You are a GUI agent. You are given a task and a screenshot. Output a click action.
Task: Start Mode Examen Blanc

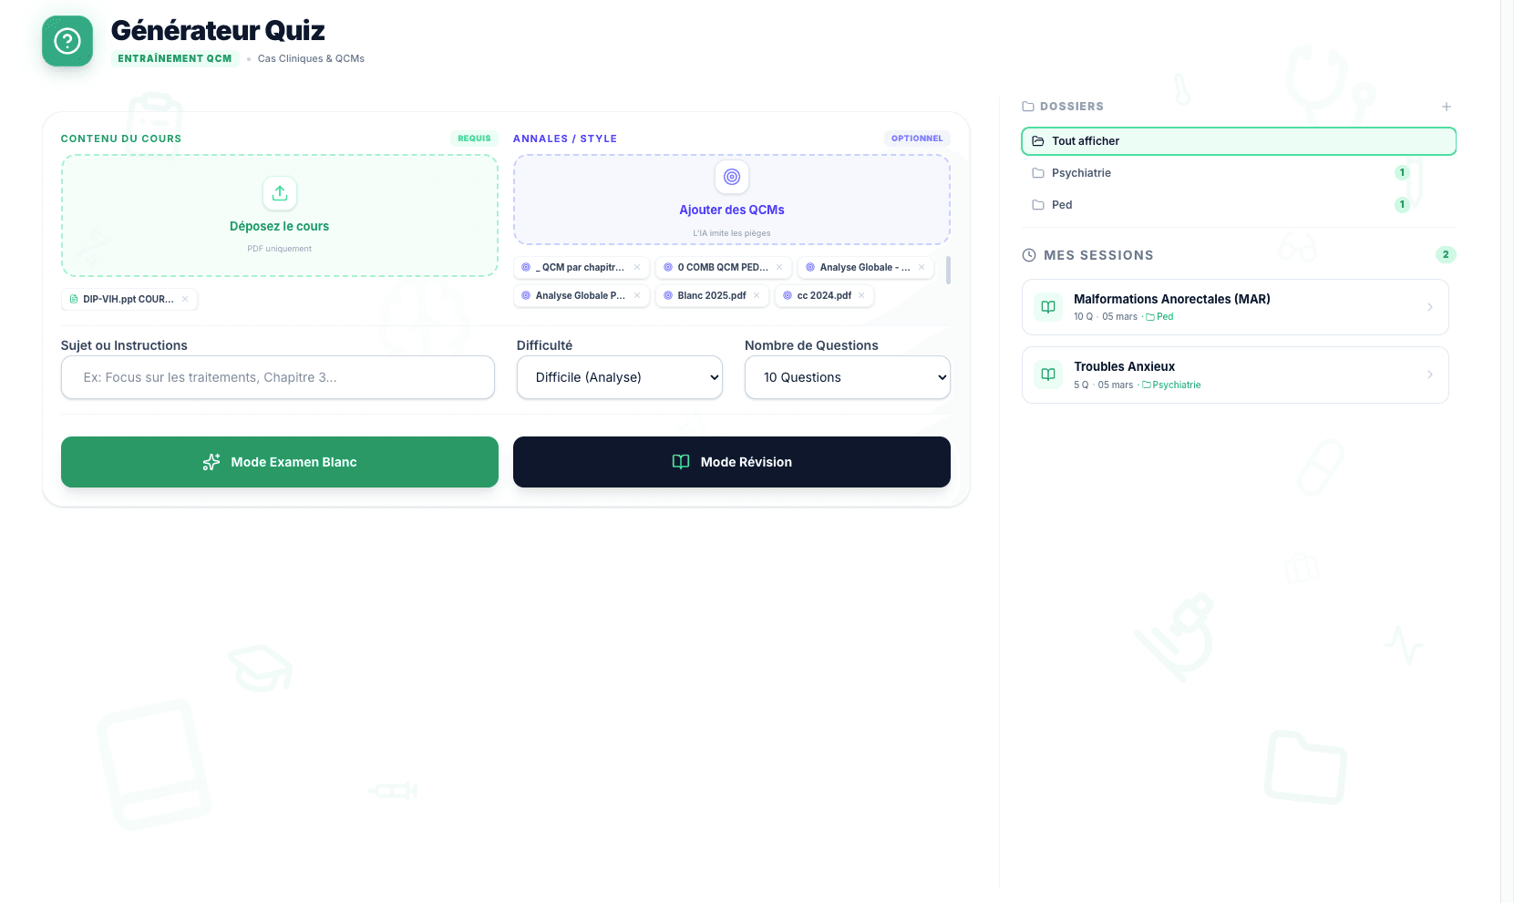click(x=279, y=462)
